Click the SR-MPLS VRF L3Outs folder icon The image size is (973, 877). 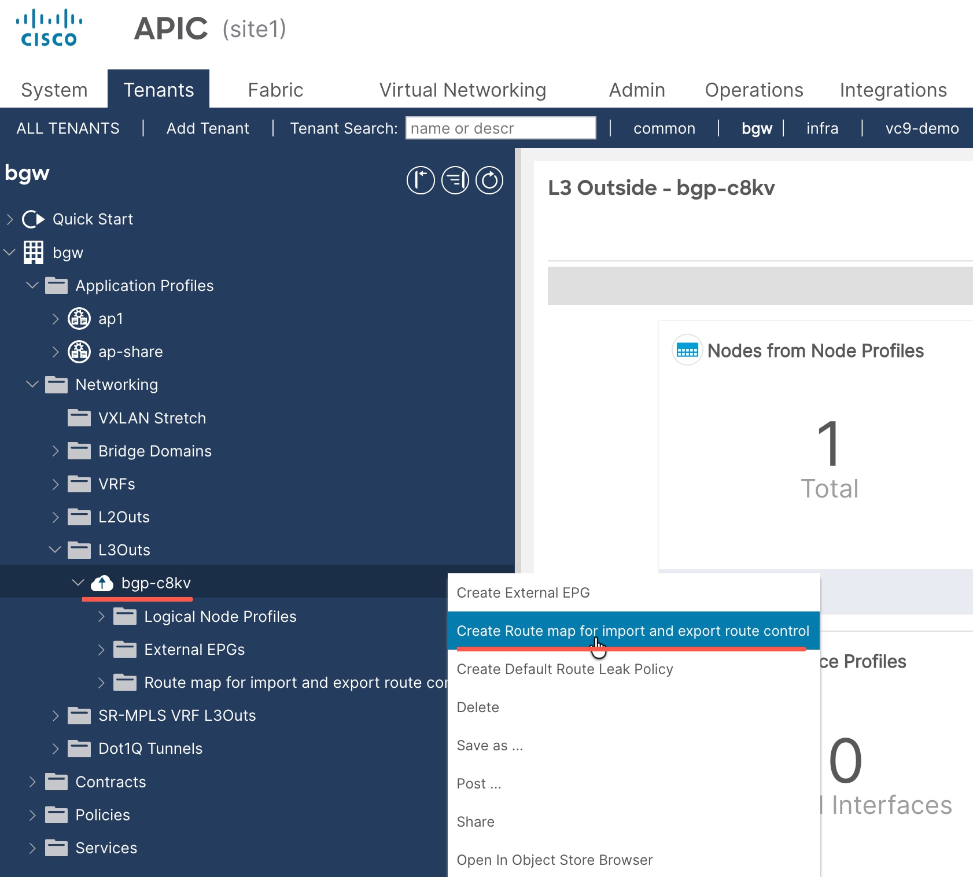pyautogui.click(x=79, y=715)
